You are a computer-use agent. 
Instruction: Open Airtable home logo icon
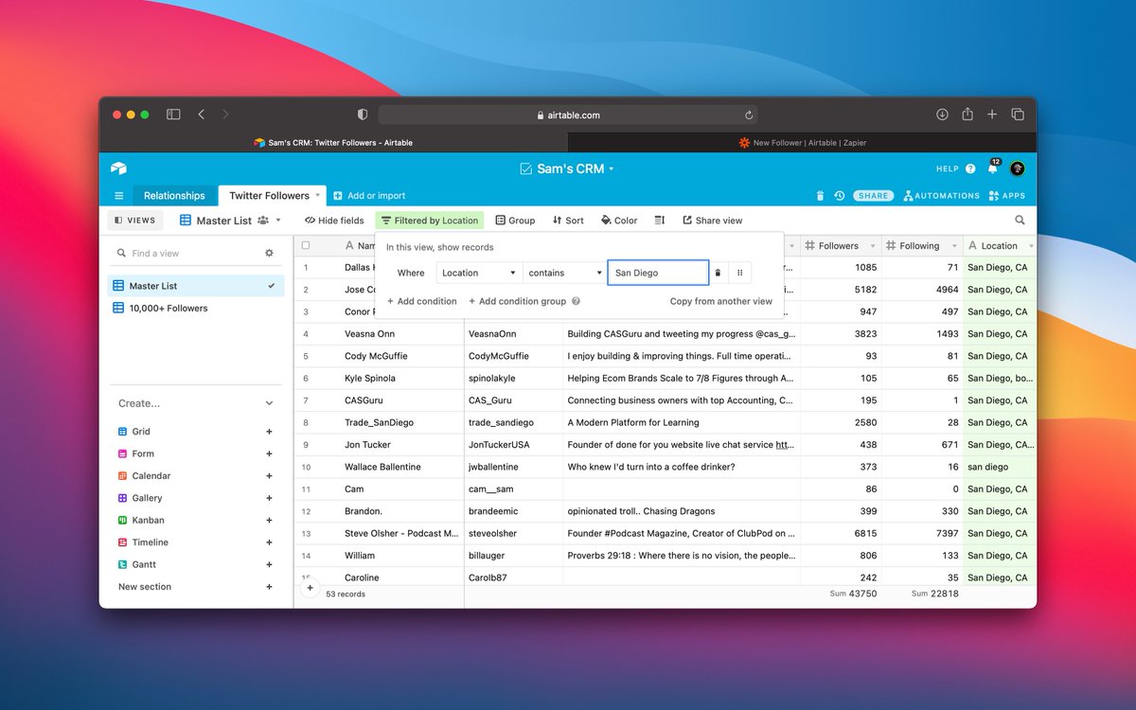click(x=118, y=169)
